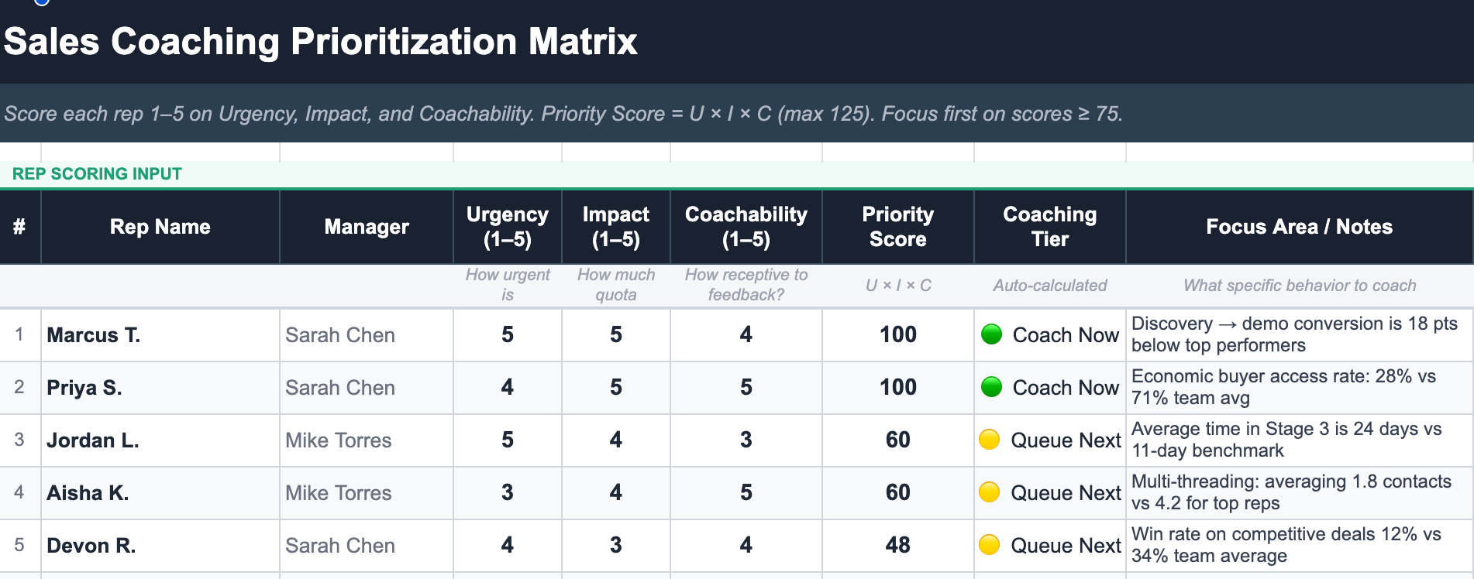This screenshot has width=1474, height=579.
Task: Select the 'Auto-calculated' hint cell
Action: click(x=1050, y=286)
